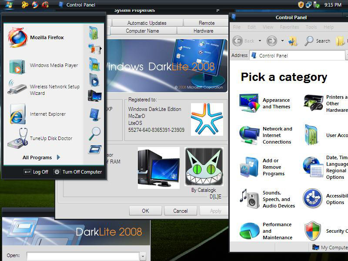Open the My Music folder icon in Start menu

(x=94, y=80)
